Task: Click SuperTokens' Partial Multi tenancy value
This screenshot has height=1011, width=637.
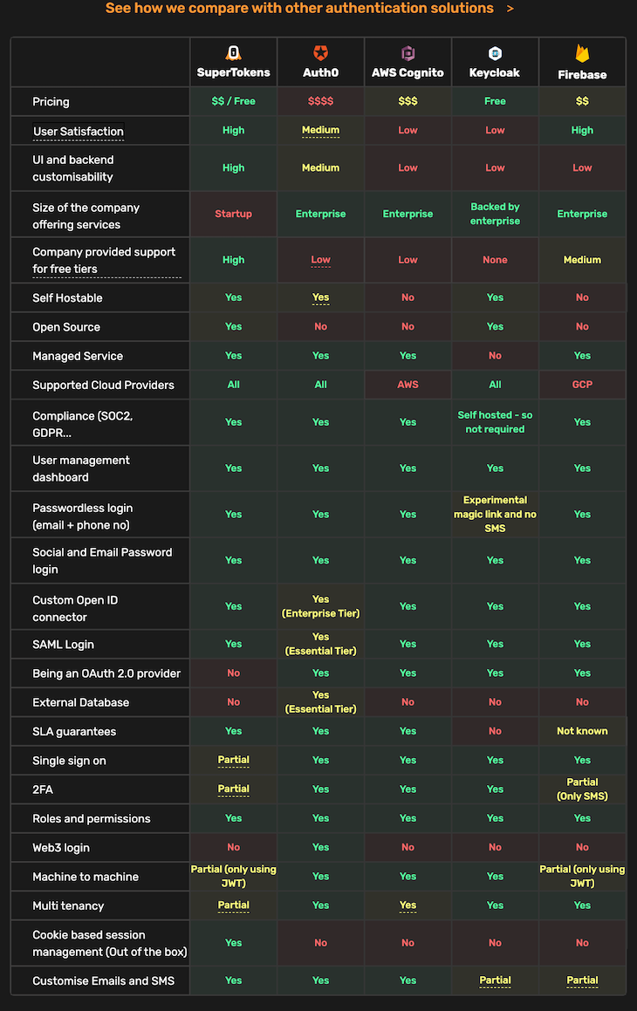Action: pos(233,905)
